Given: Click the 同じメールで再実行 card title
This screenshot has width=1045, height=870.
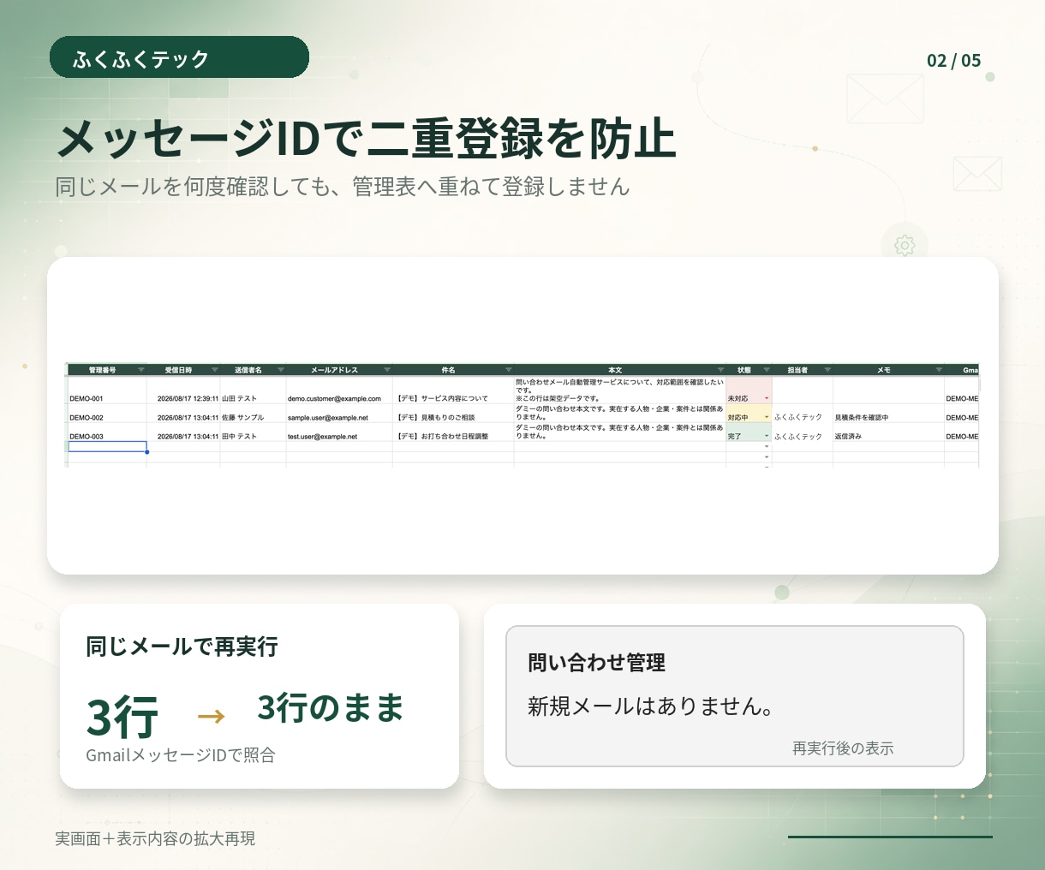Looking at the screenshot, I should pos(182,647).
